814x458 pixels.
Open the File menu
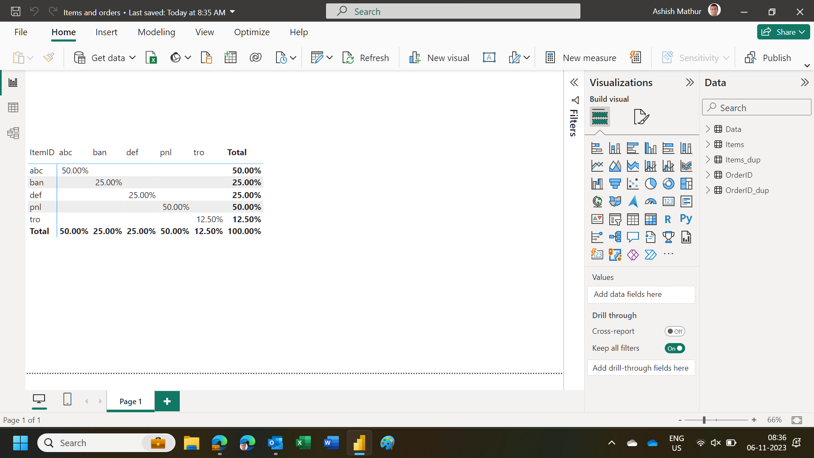[21, 32]
